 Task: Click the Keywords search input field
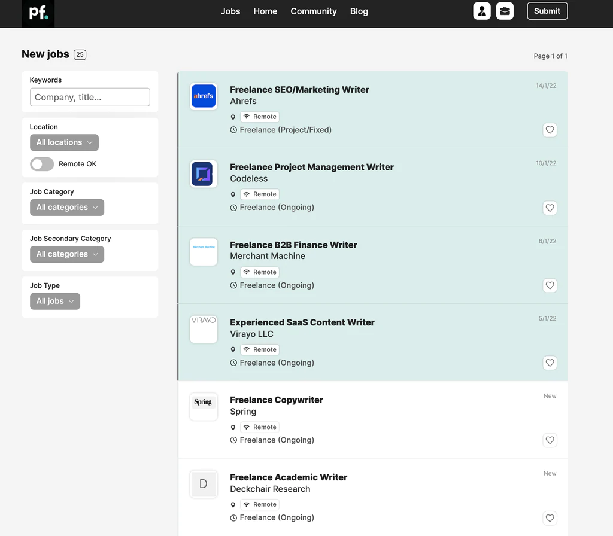tap(90, 97)
